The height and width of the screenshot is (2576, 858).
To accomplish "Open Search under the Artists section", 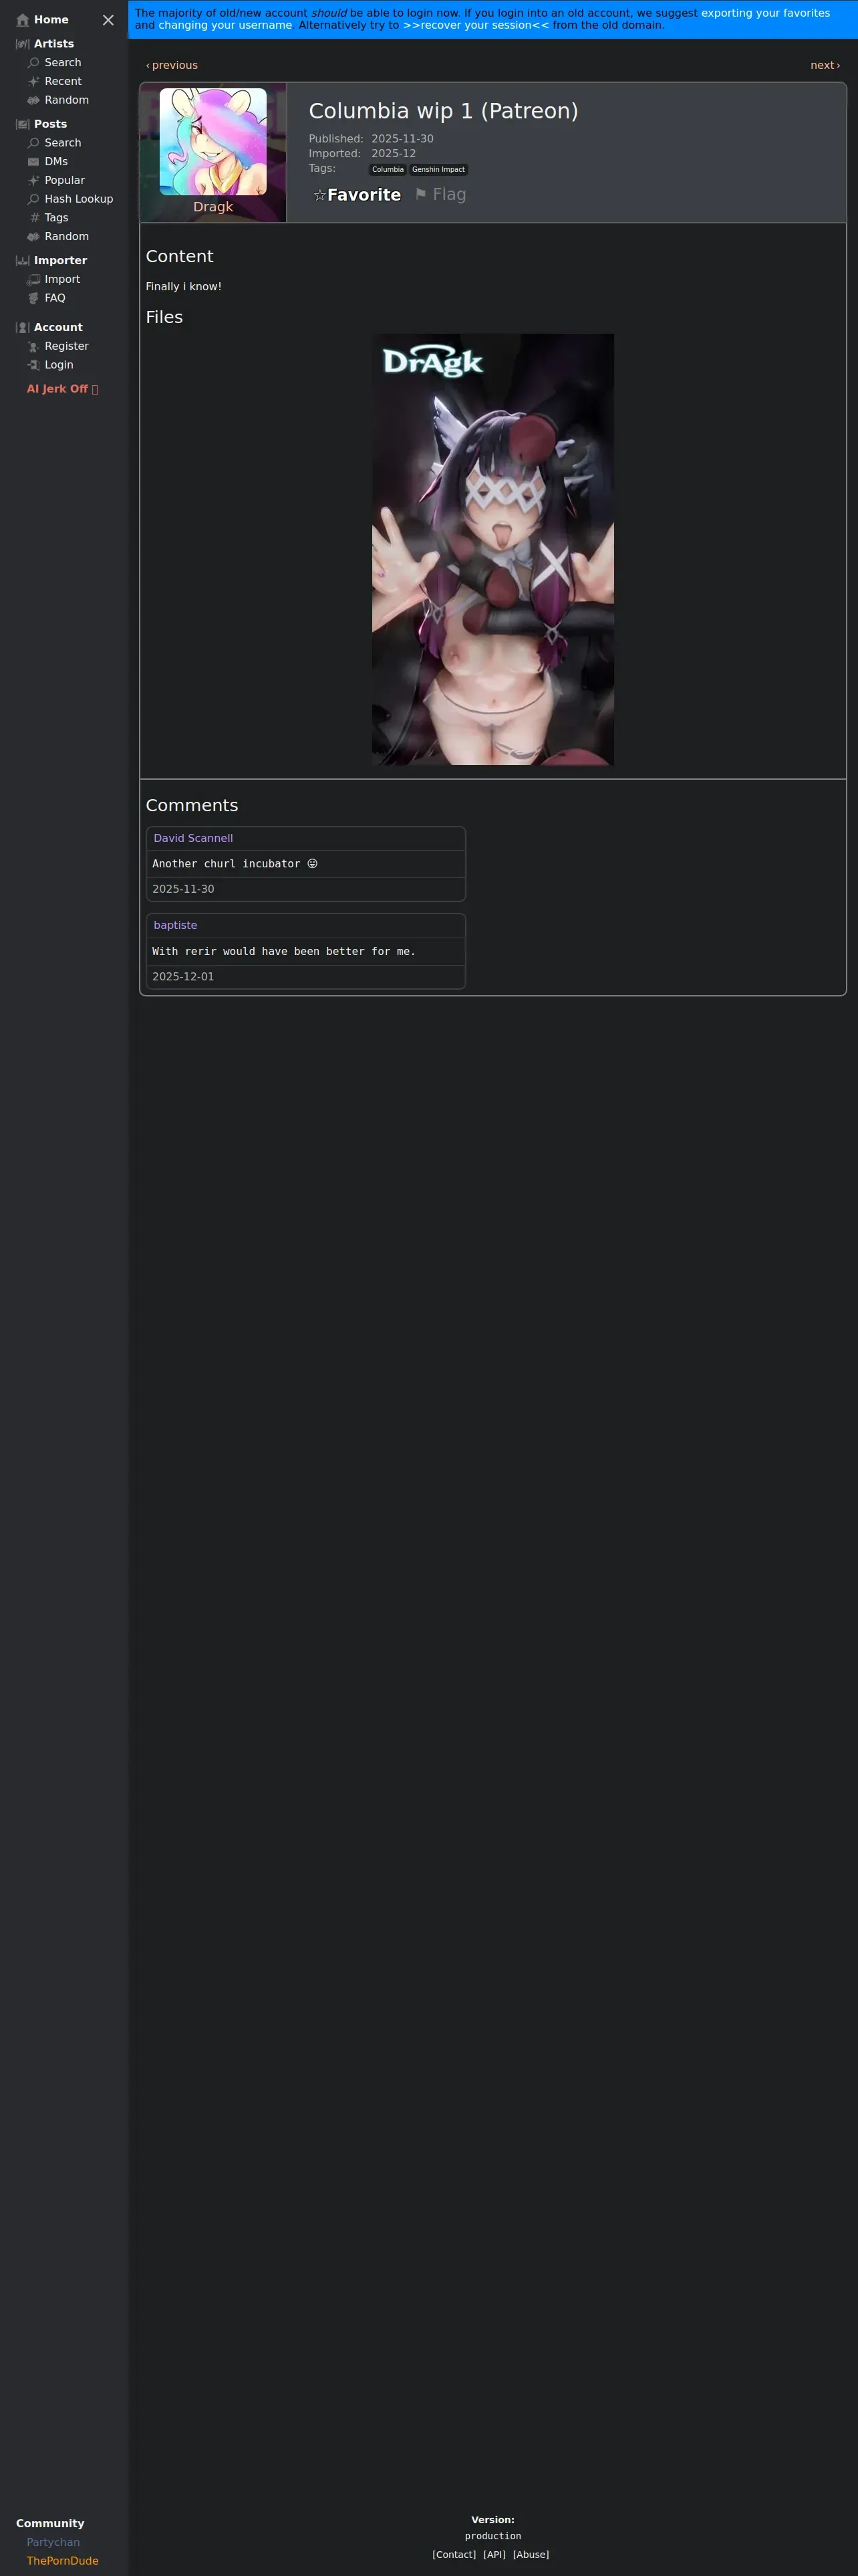I will (x=63, y=63).
